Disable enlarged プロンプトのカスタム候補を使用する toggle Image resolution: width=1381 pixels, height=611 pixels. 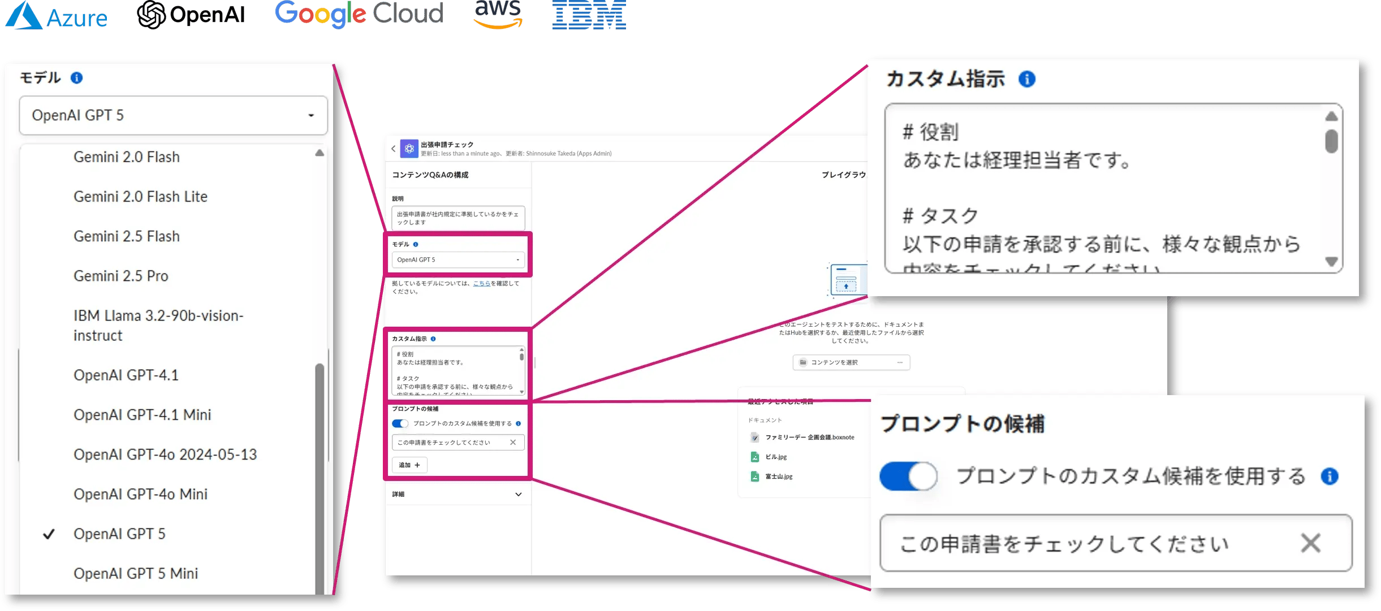(x=908, y=476)
